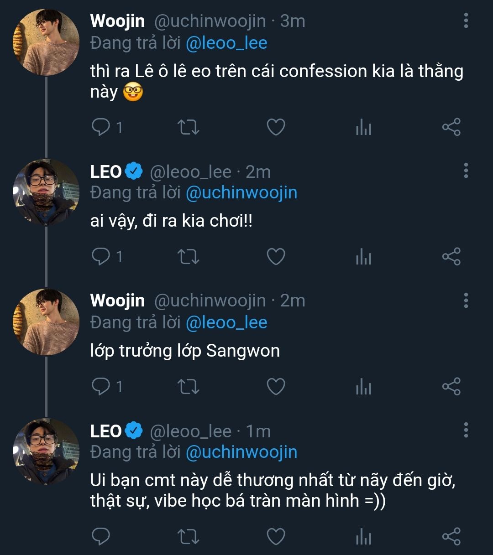Retweet Woojin's tweet about the confession

coord(188,127)
